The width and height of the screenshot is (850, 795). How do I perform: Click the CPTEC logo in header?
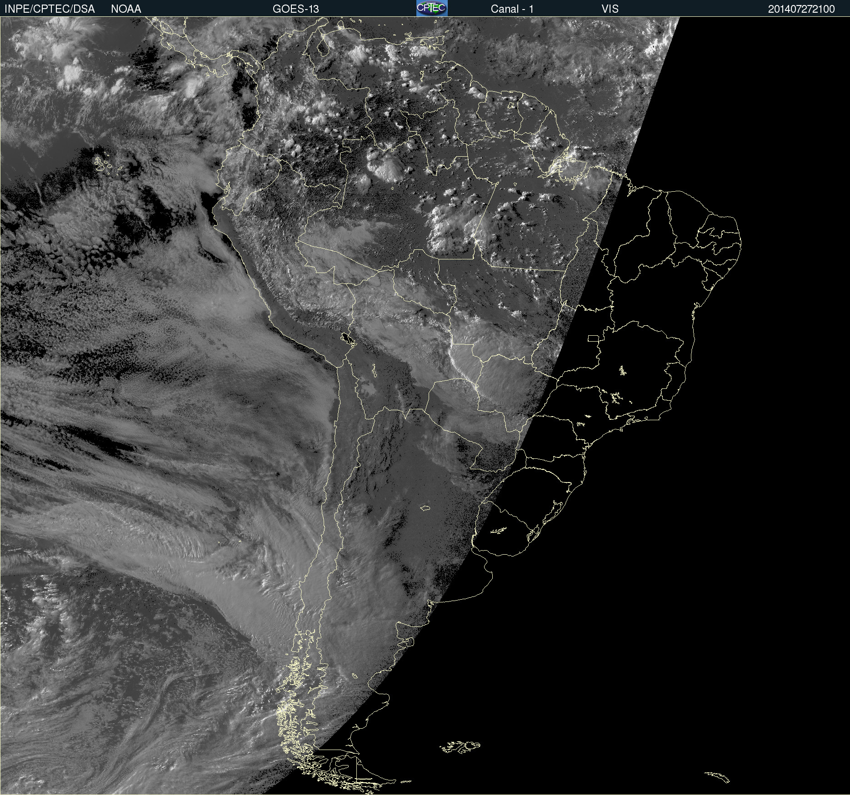pos(432,8)
